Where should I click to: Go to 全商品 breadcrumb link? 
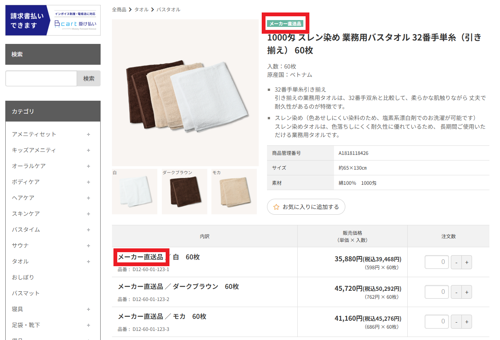[119, 9]
